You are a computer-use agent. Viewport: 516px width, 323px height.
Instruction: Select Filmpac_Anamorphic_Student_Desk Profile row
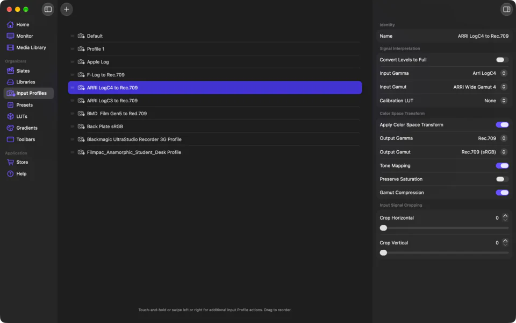pyautogui.click(x=215, y=152)
